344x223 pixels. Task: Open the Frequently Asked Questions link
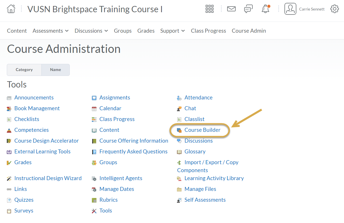[134, 151]
